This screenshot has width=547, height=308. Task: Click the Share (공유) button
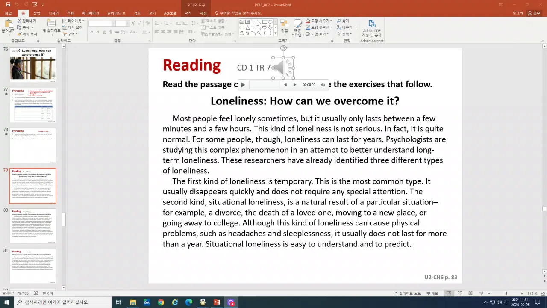tap(534, 13)
